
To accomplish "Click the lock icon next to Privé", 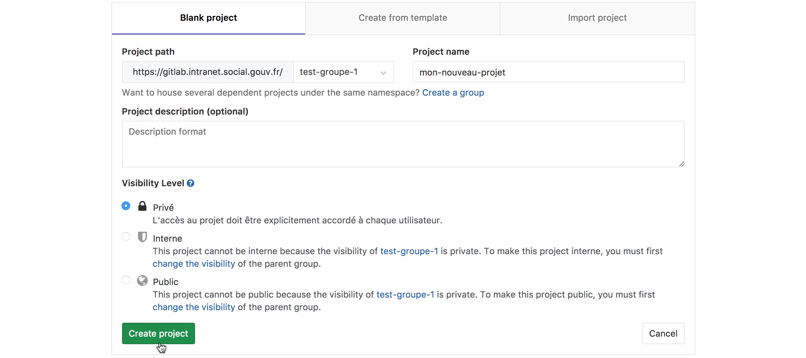I will (x=142, y=206).
